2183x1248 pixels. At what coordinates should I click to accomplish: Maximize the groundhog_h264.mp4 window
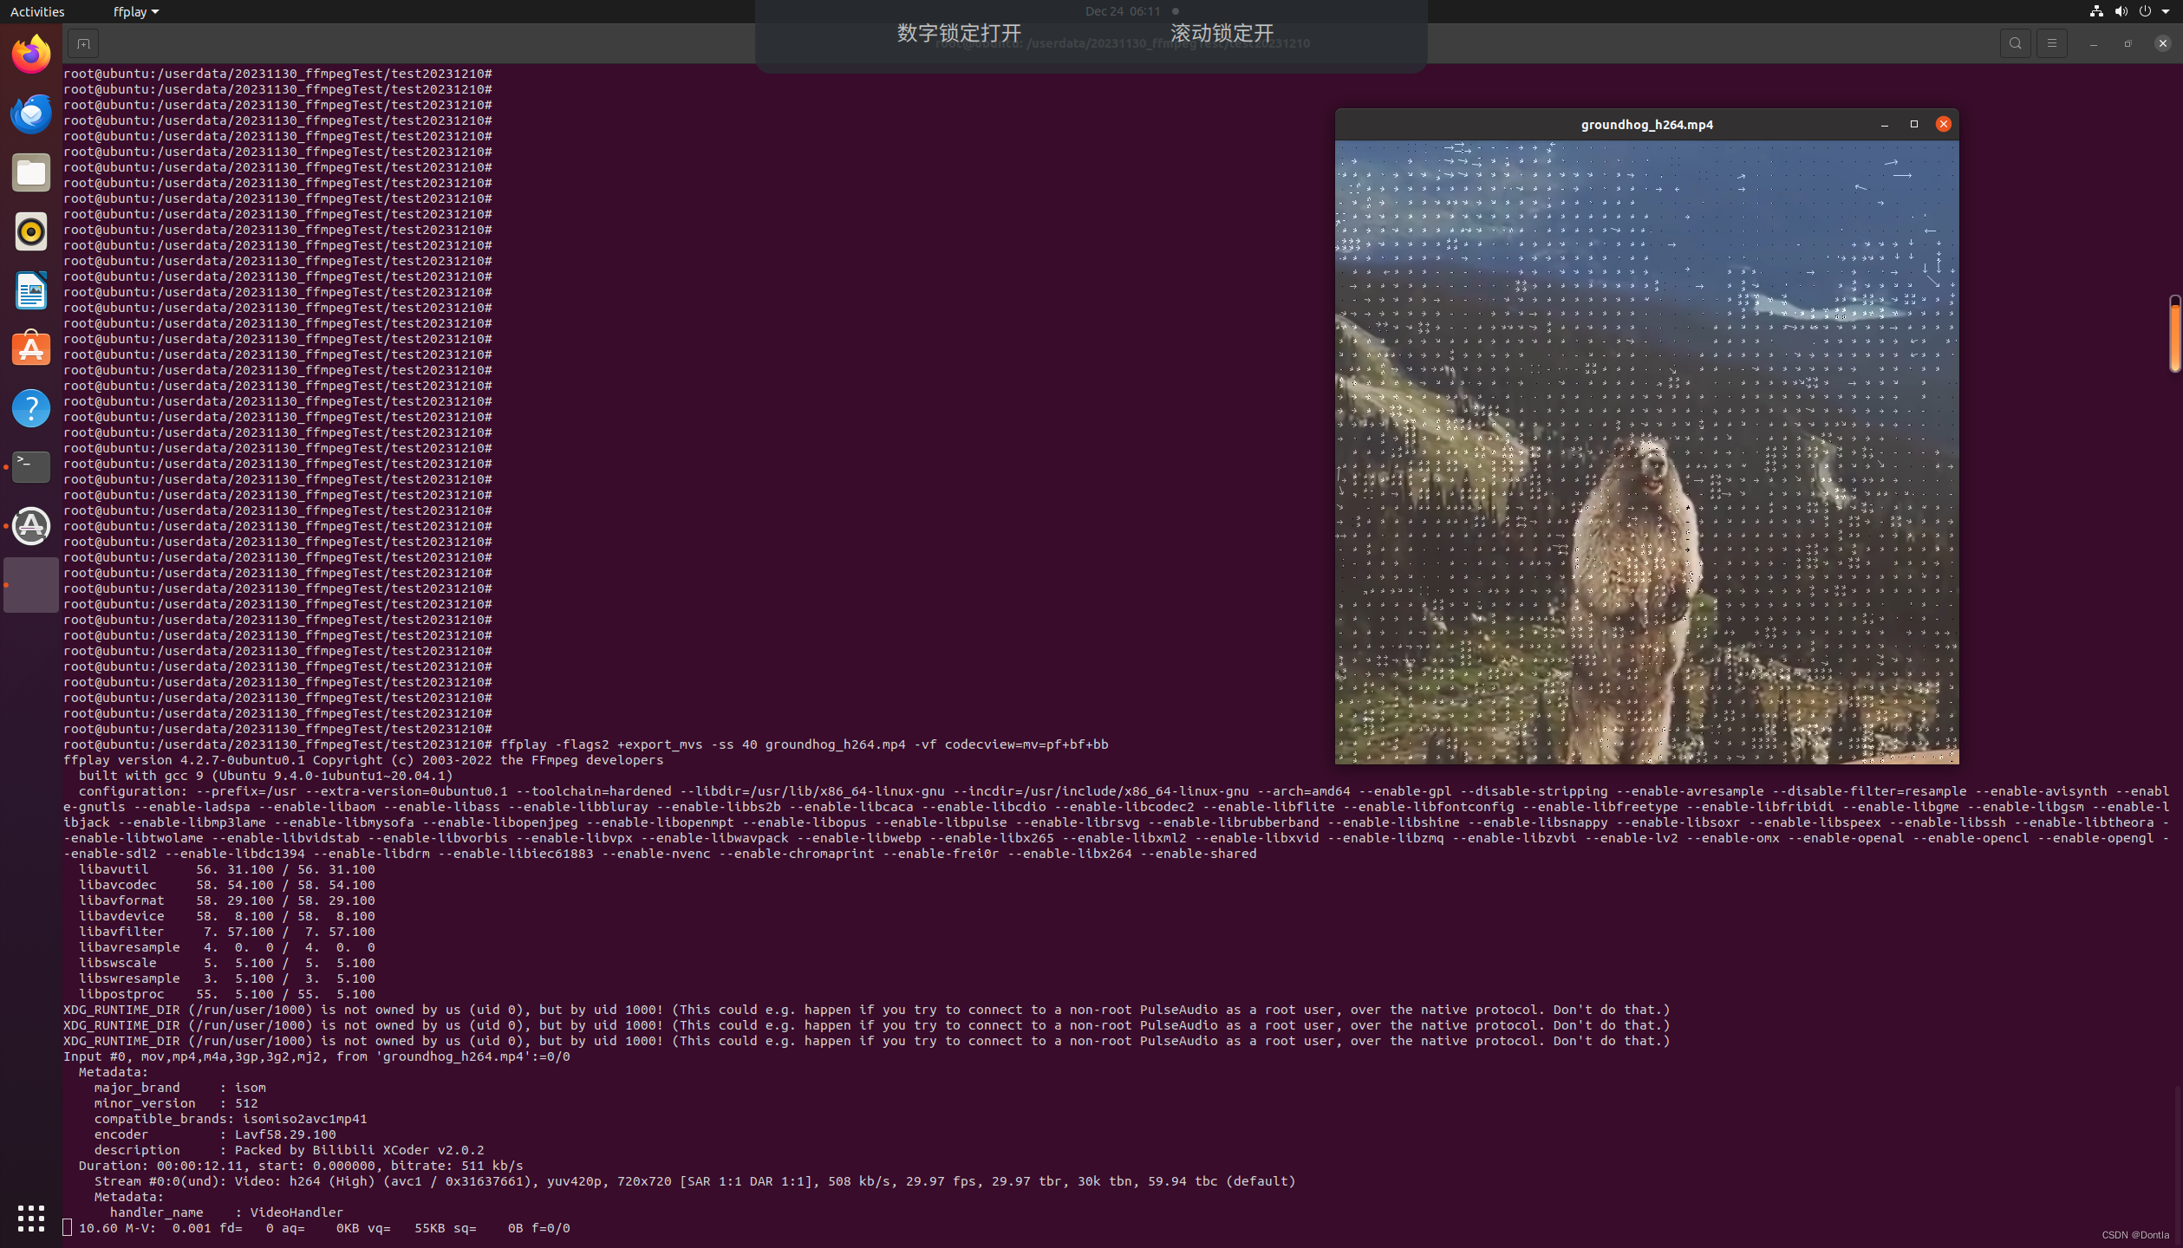(1914, 125)
